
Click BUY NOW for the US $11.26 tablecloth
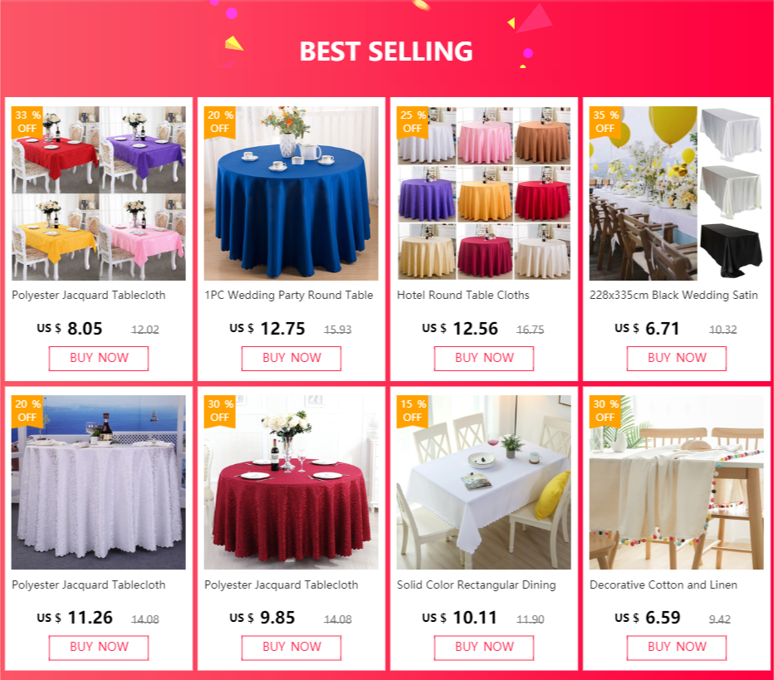coord(99,648)
